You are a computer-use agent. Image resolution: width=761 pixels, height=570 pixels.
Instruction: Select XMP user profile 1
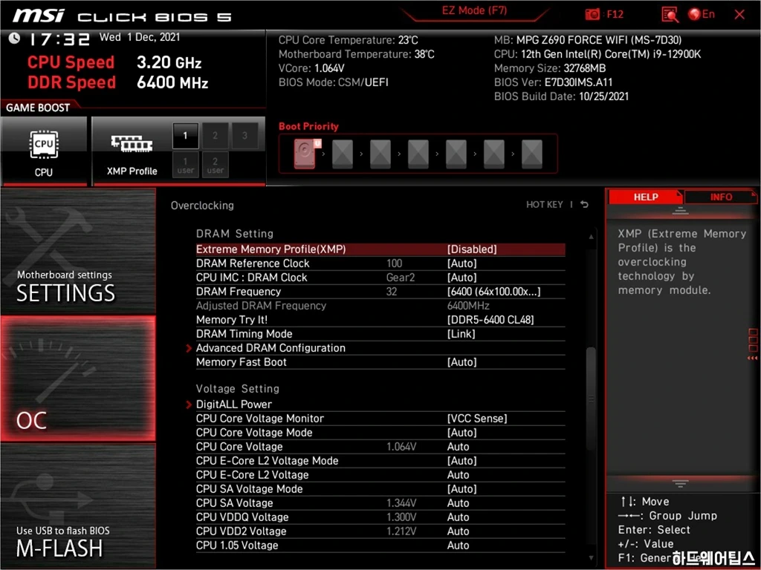tap(185, 165)
